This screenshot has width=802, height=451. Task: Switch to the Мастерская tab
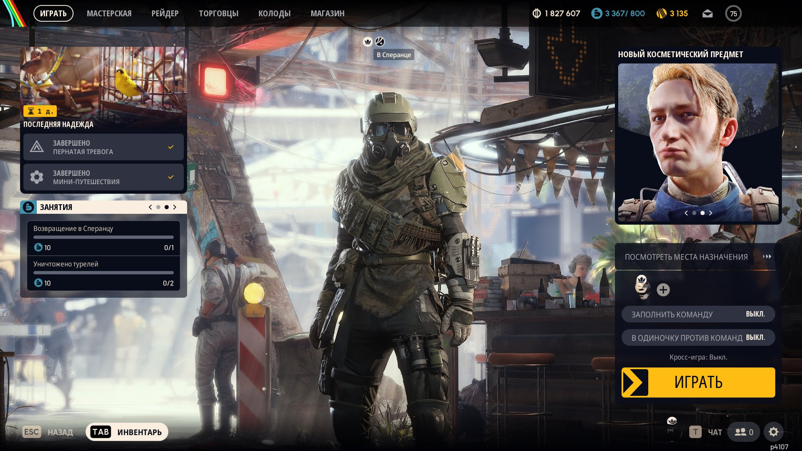(109, 13)
